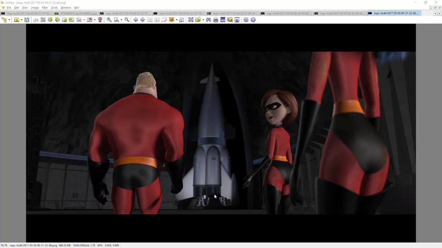The height and width of the screenshot is (248, 442).
Task: Click the red-eye correction icon
Action: click(x=100, y=20)
